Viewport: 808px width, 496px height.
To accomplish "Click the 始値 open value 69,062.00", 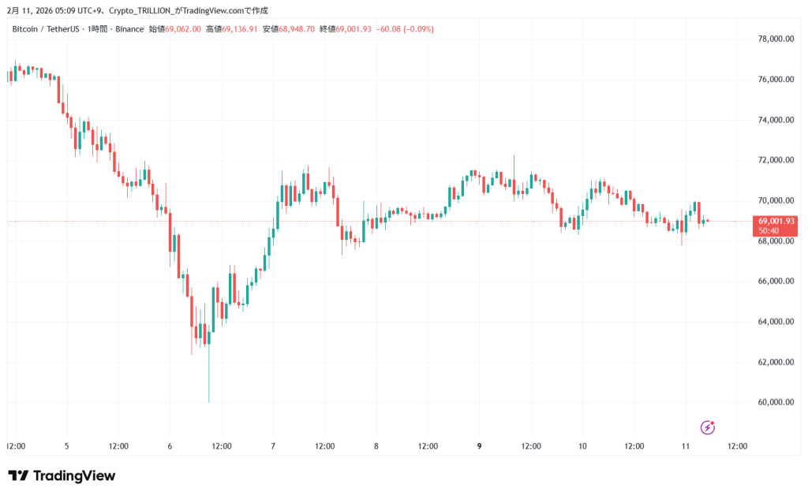I will click(182, 29).
